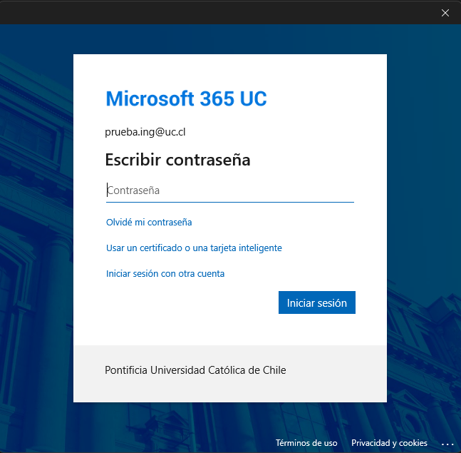Focus the Contraseña password field
The image size is (461, 453).
point(229,190)
